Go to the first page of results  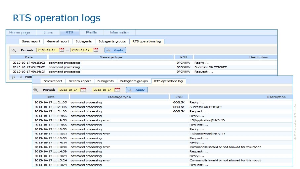14,77
